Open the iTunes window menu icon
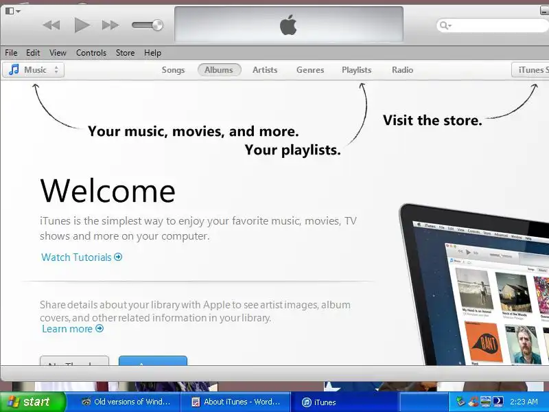 pyautogui.click(x=13, y=11)
